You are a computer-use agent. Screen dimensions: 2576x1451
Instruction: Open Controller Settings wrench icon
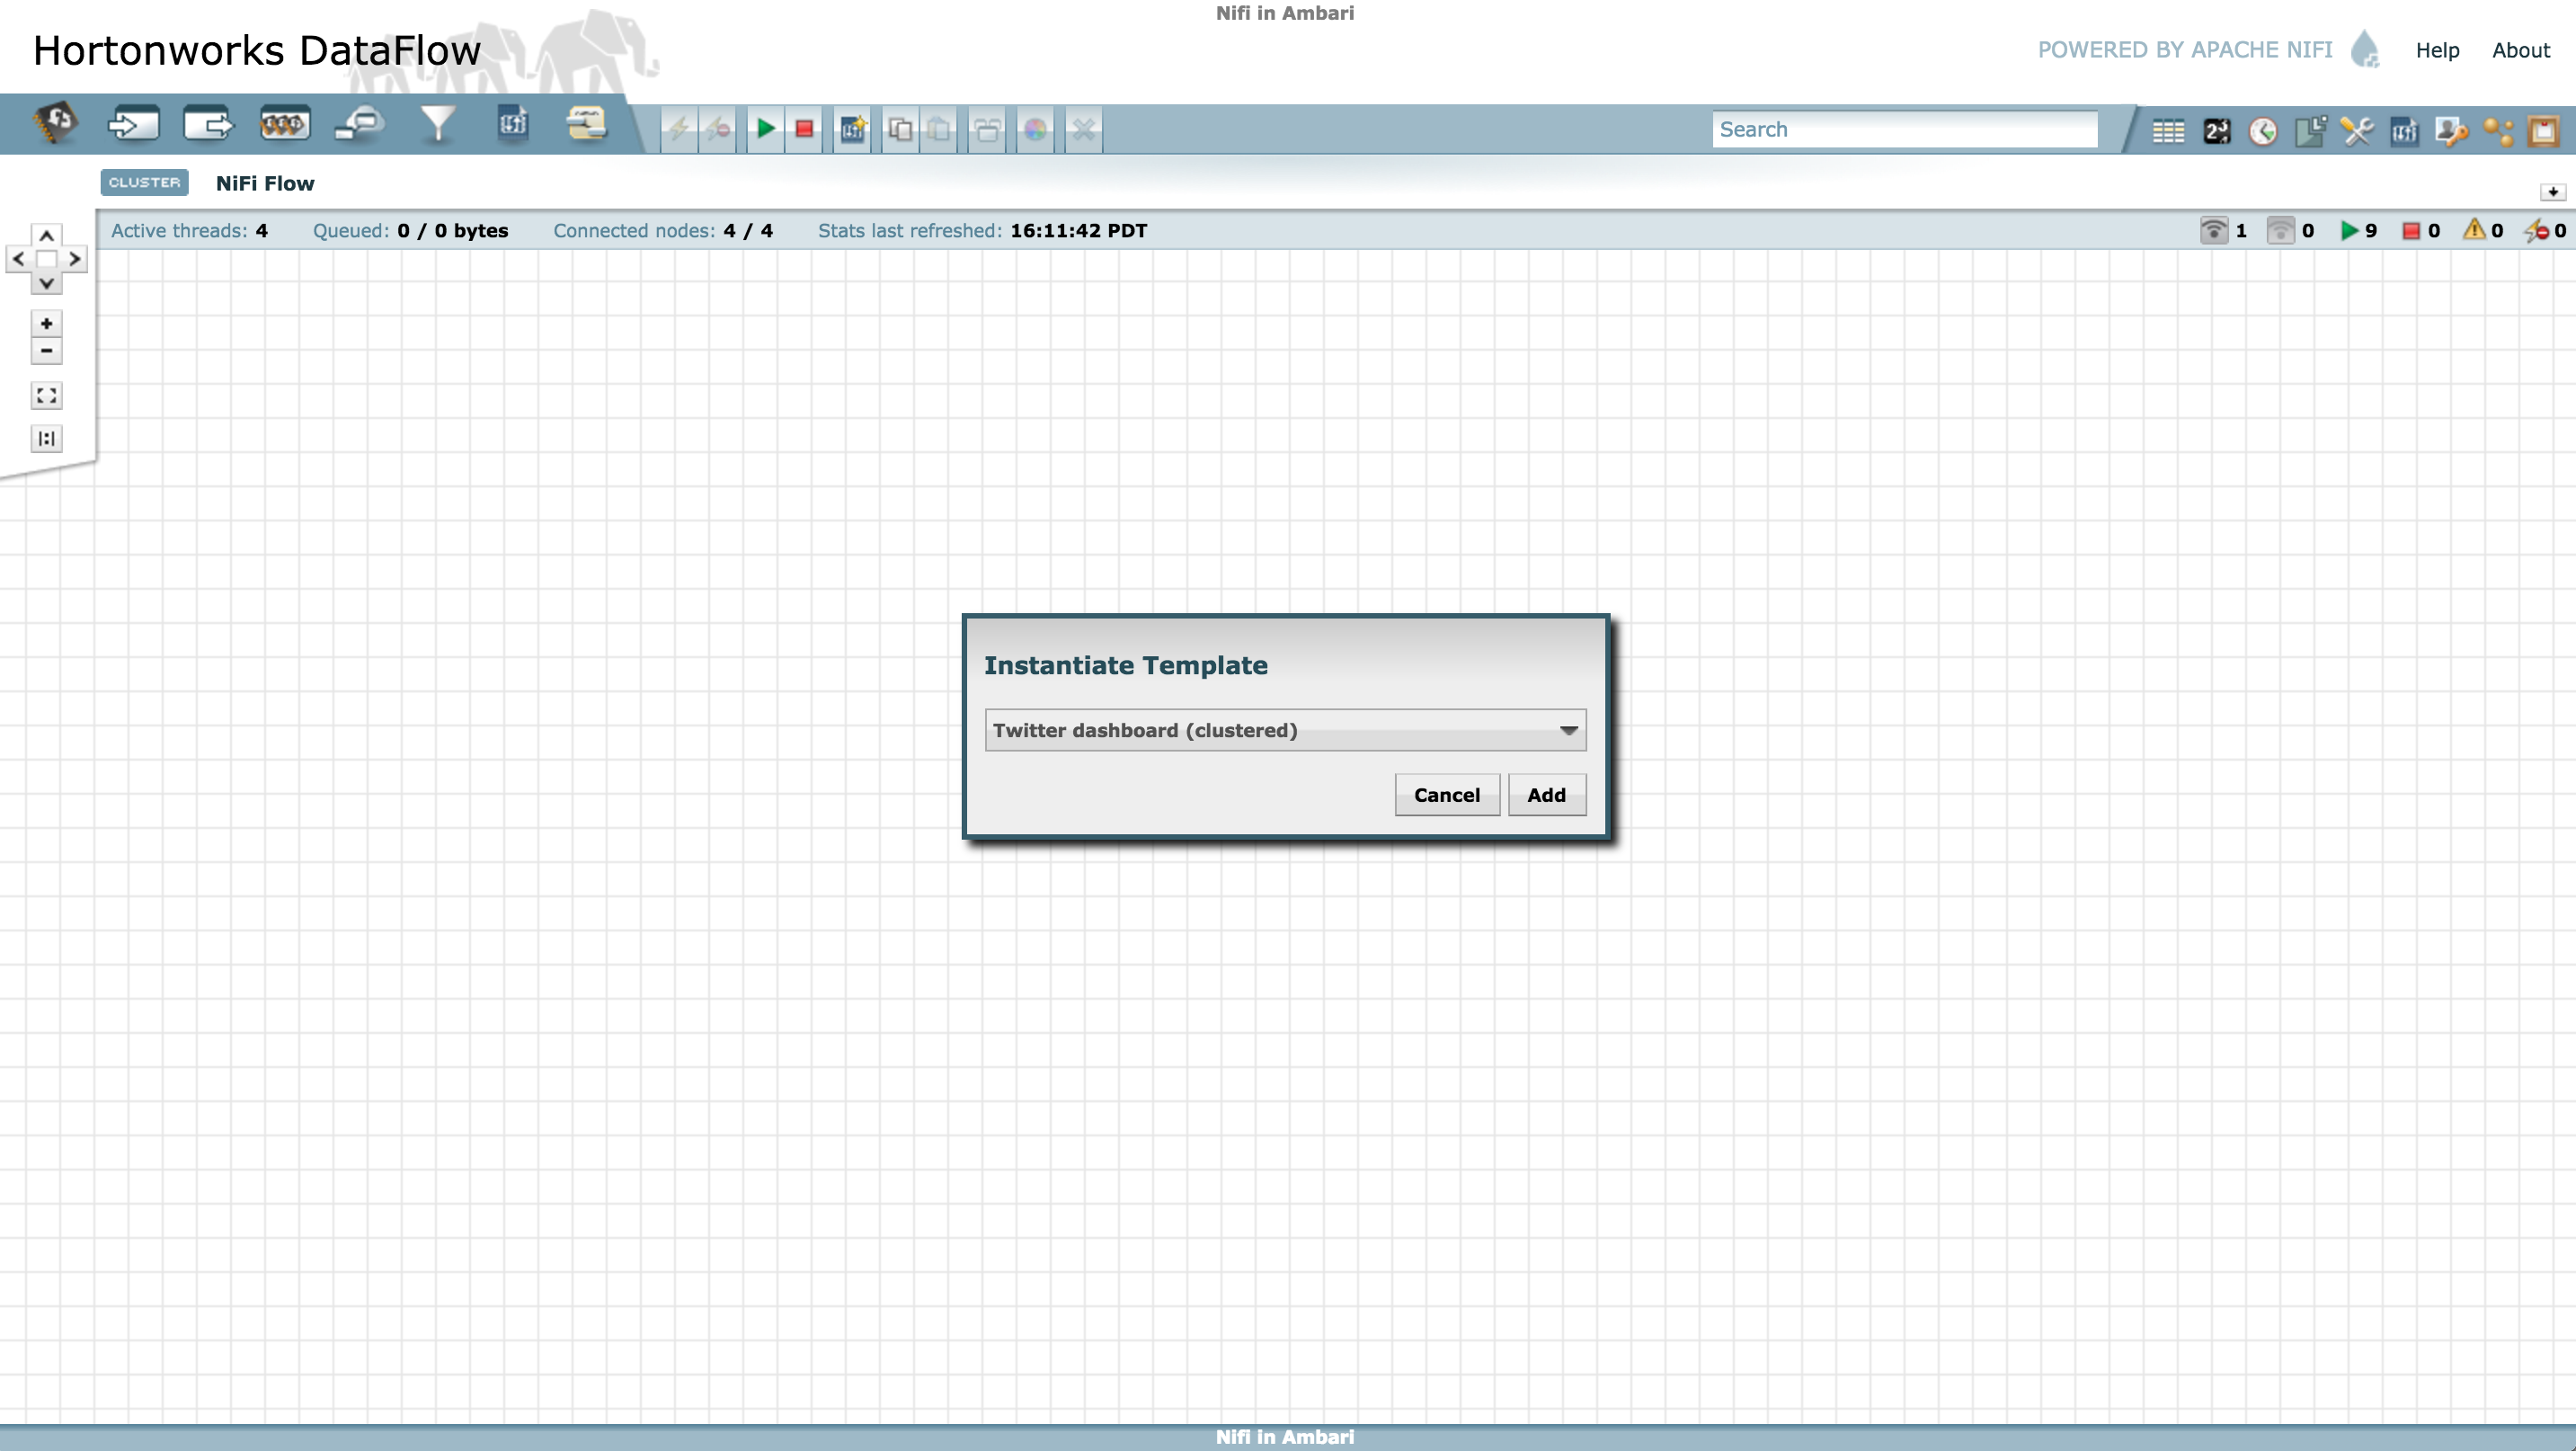[2357, 131]
